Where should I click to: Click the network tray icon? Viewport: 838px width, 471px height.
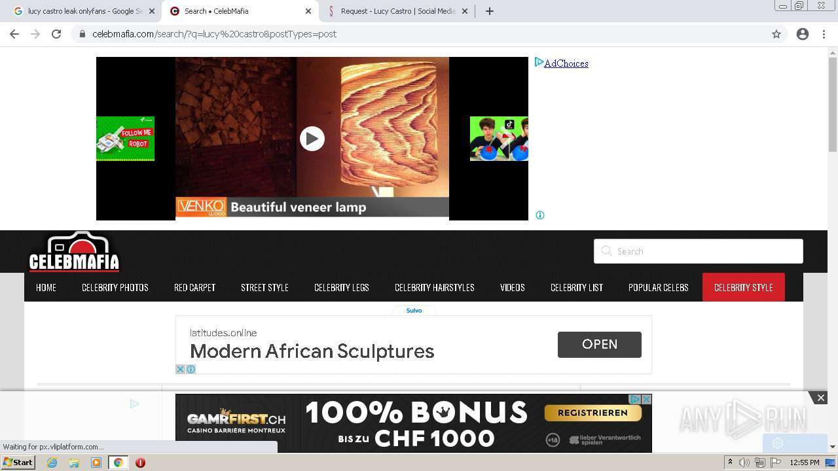coord(759,462)
